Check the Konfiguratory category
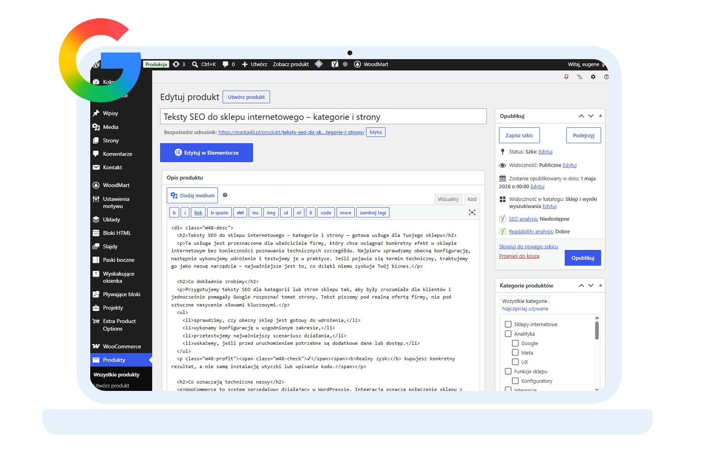The width and height of the screenshot is (708, 466). 515,381
